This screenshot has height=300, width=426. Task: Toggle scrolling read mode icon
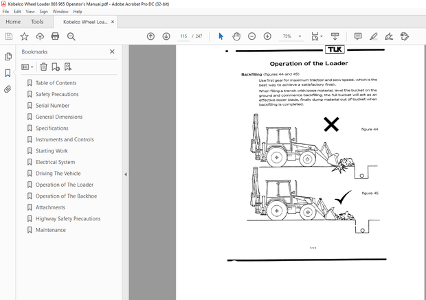pyautogui.click(x=335, y=36)
